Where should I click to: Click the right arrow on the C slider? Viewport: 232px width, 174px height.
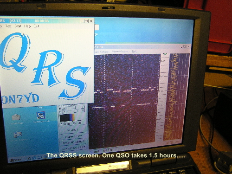(x=83, y=110)
